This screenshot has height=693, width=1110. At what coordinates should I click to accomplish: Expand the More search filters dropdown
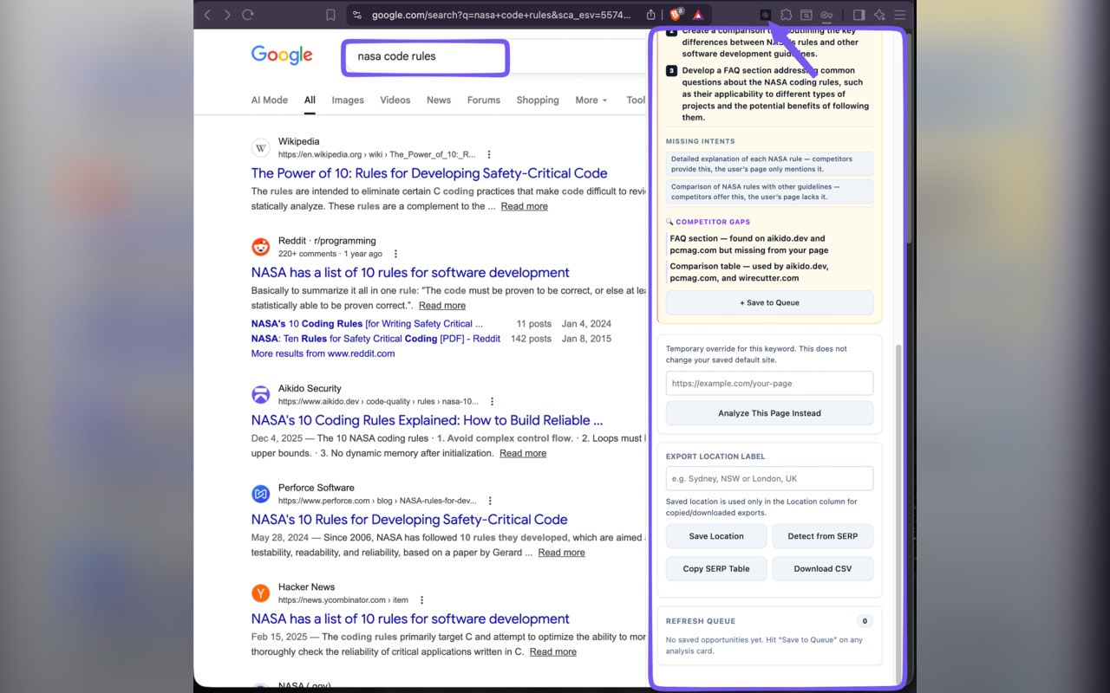point(591,100)
